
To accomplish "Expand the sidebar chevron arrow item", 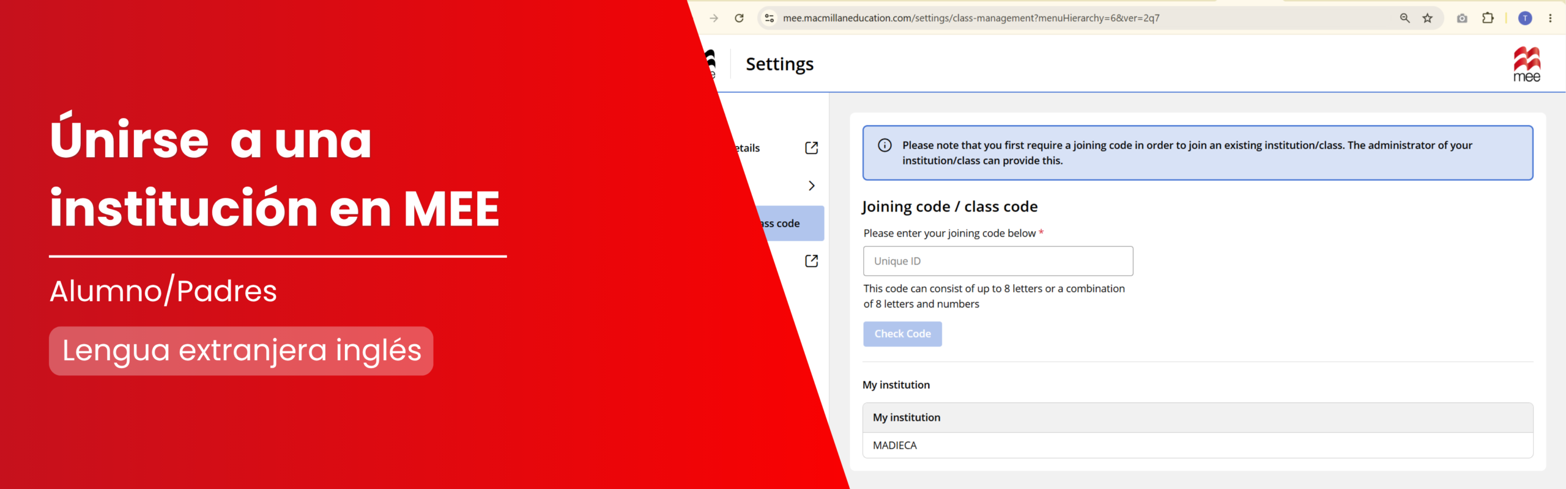I will pos(811,186).
